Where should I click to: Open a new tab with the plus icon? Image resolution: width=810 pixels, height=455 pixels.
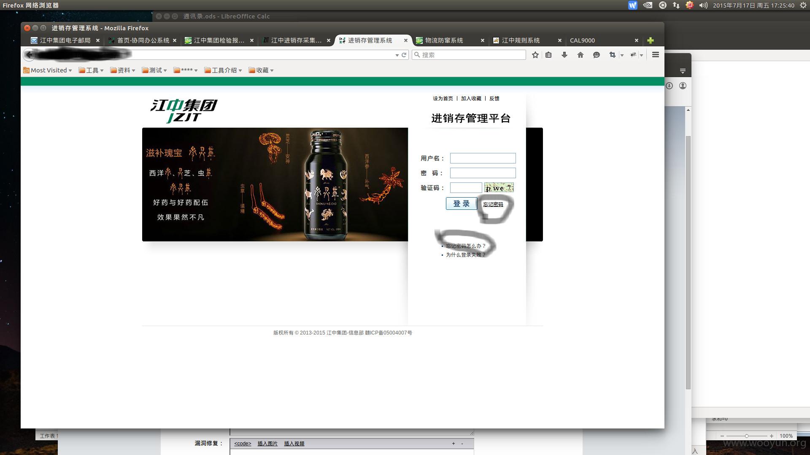pyautogui.click(x=651, y=40)
